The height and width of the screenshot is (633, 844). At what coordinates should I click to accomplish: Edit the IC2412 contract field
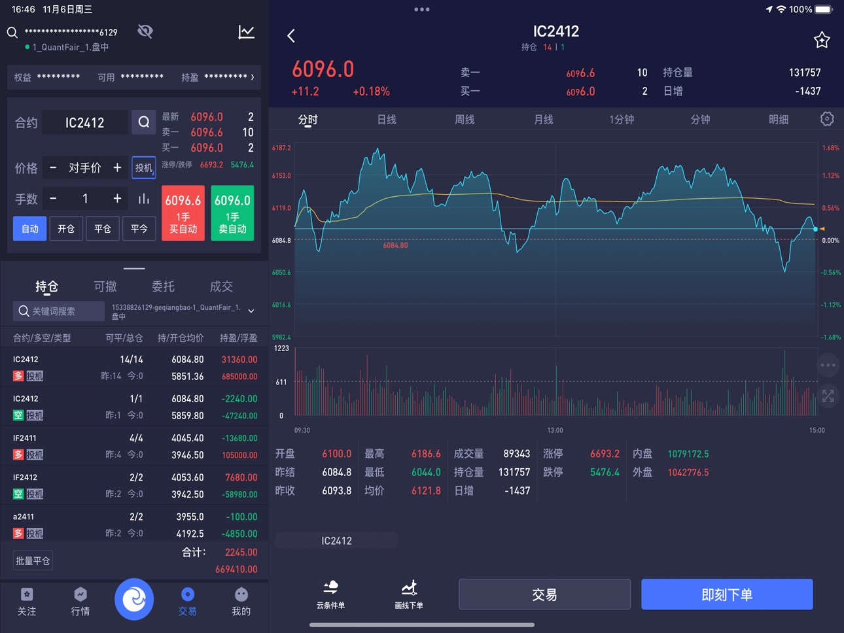pos(85,122)
